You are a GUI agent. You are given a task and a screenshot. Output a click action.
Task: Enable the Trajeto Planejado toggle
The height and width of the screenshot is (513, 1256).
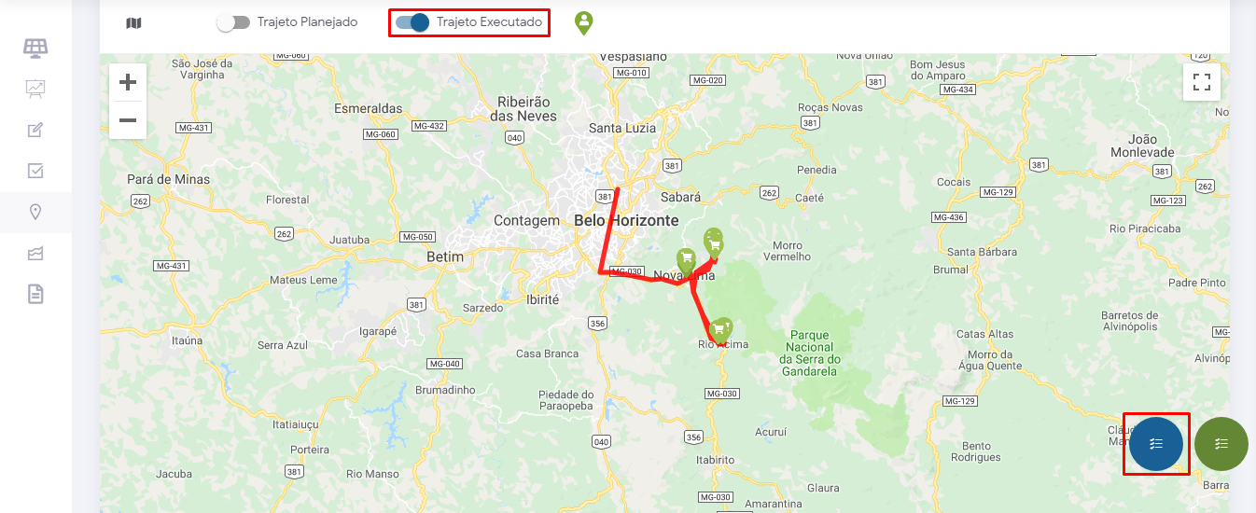click(233, 22)
